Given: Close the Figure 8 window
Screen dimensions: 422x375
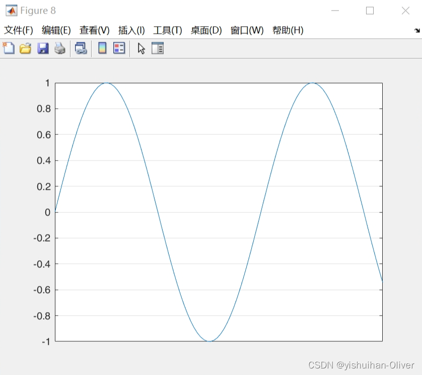Looking at the screenshot, I should pos(405,11).
